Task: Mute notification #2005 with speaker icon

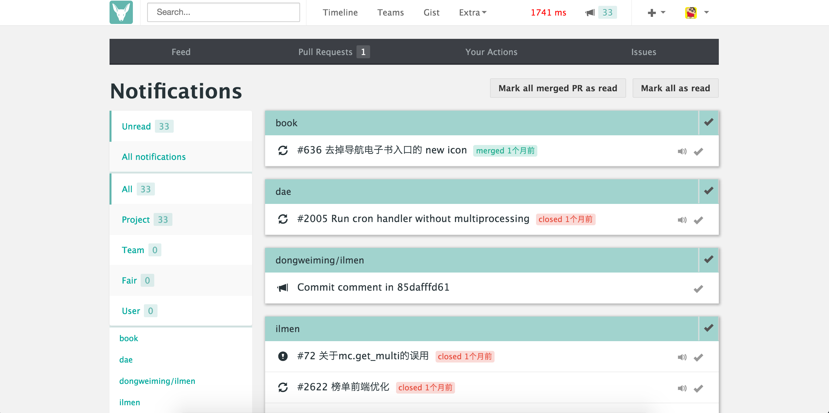Action: (682, 220)
